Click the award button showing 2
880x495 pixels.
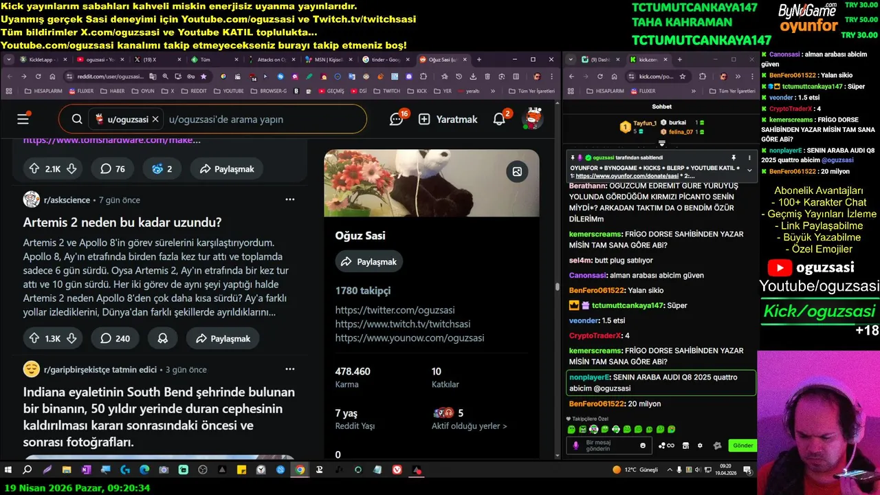click(x=162, y=168)
